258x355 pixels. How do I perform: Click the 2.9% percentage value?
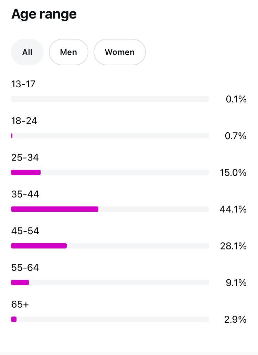(235, 320)
